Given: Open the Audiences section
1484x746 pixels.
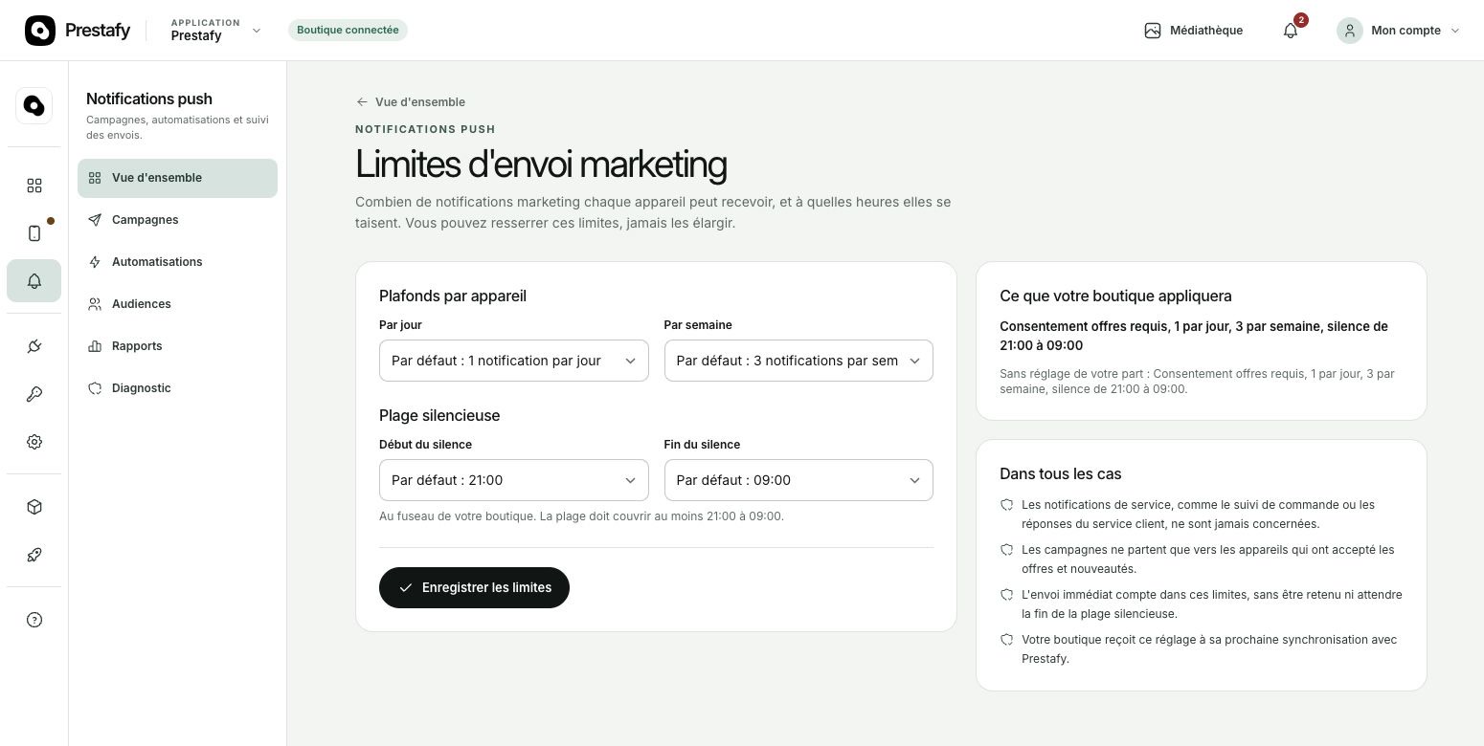Looking at the screenshot, I should click(177, 304).
